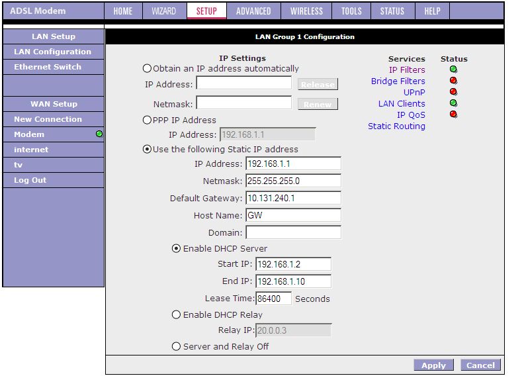This screenshot has height=378, width=522.
Task: Click the red status icon next to UPnP
Action: tap(453, 92)
